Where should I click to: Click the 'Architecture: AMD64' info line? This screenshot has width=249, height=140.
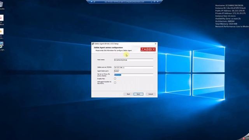click(225, 21)
